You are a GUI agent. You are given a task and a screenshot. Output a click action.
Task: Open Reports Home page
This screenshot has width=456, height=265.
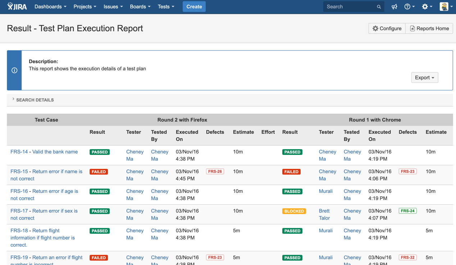point(429,29)
